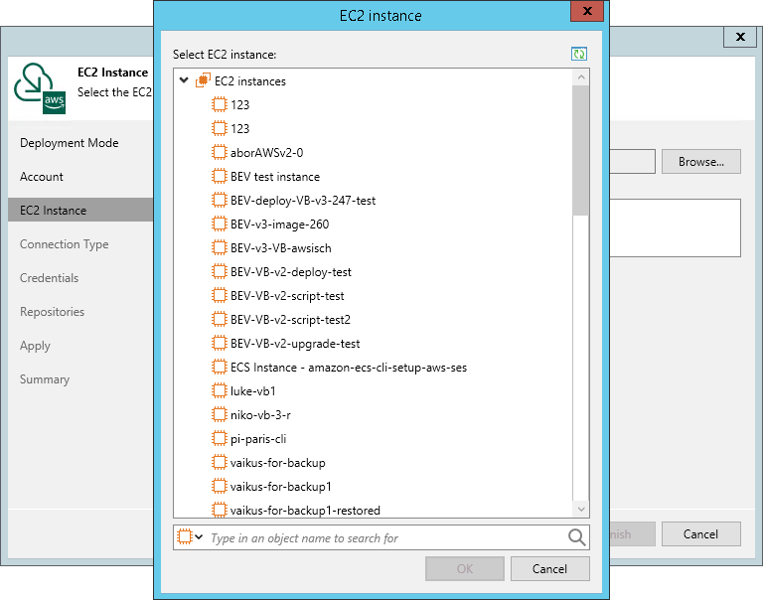
Task: Click Cancel in the EC2 instance dialog
Action: (x=549, y=568)
